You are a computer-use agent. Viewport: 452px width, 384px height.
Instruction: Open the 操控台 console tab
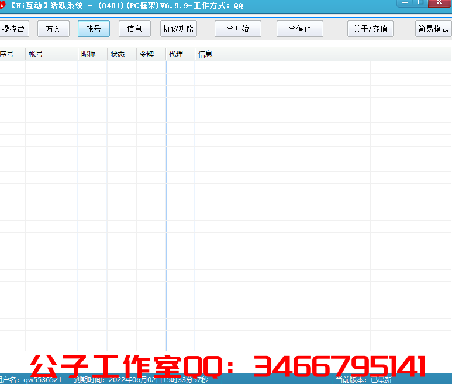click(x=13, y=29)
